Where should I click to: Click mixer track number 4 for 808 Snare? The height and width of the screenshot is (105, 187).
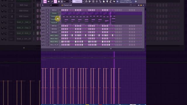47,32
